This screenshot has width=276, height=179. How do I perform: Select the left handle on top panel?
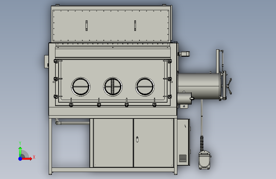pos(87,25)
